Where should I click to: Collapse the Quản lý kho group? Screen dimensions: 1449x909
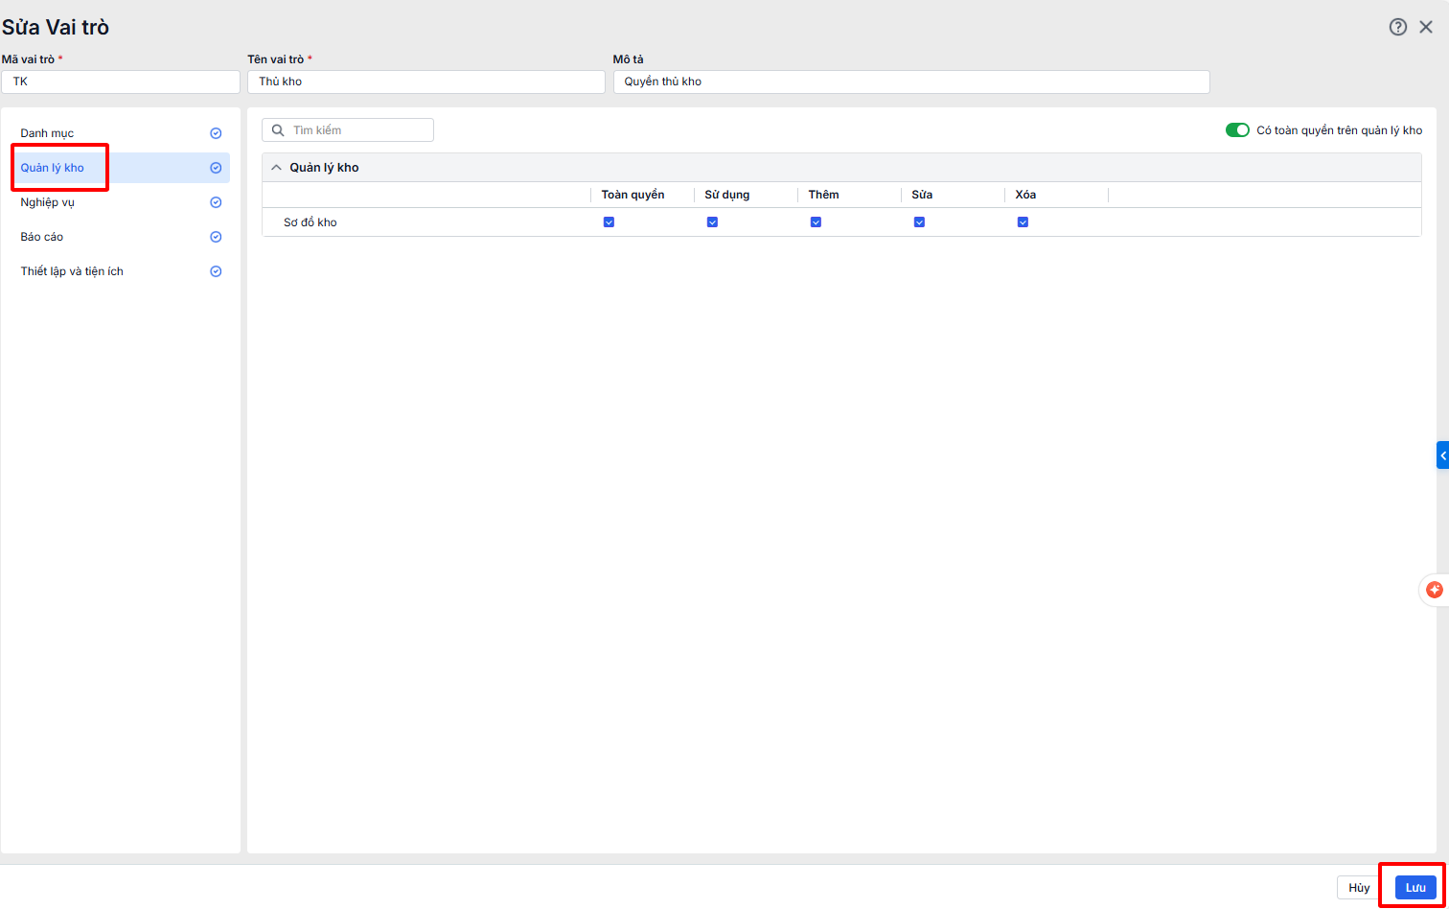pos(277,168)
